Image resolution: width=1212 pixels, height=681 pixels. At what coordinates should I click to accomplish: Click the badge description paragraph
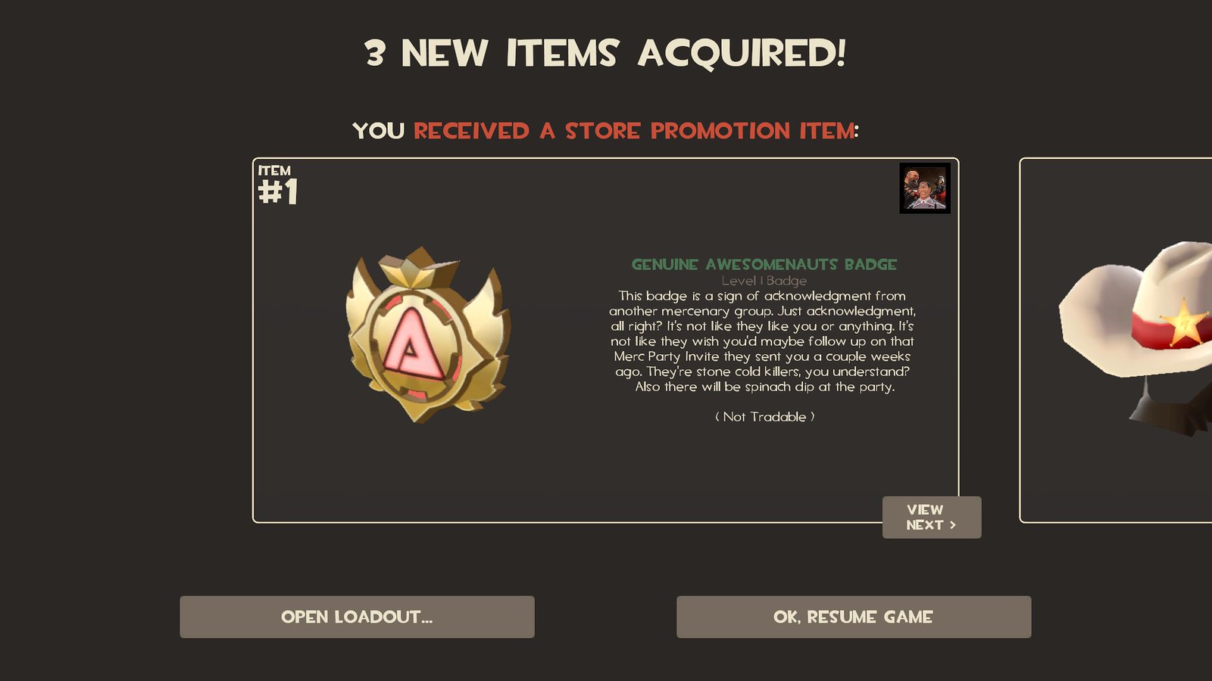pyautogui.click(x=763, y=341)
